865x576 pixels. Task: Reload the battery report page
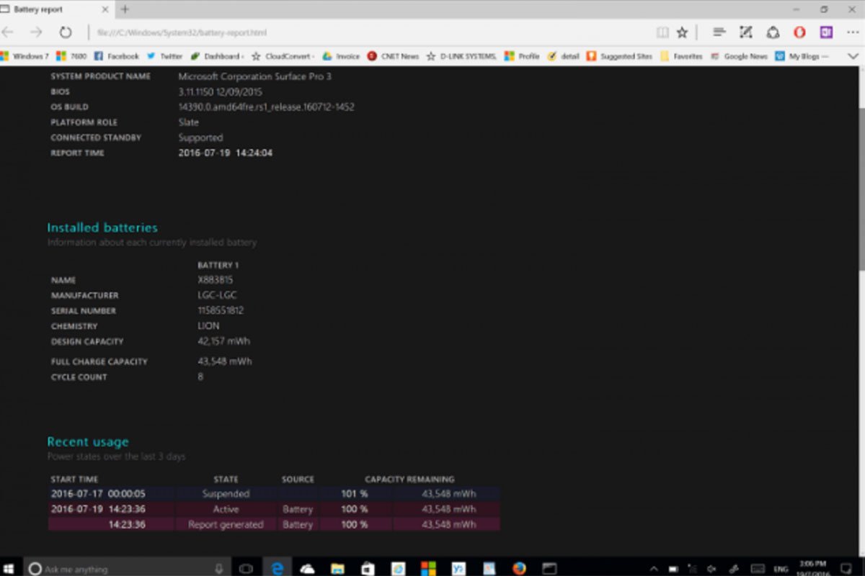point(66,32)
